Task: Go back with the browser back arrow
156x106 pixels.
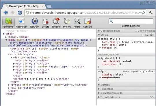Action: (6, 13)
